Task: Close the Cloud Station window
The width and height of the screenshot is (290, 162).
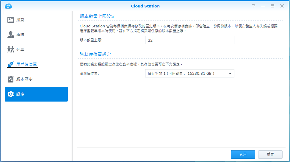Action: (282, 6)
